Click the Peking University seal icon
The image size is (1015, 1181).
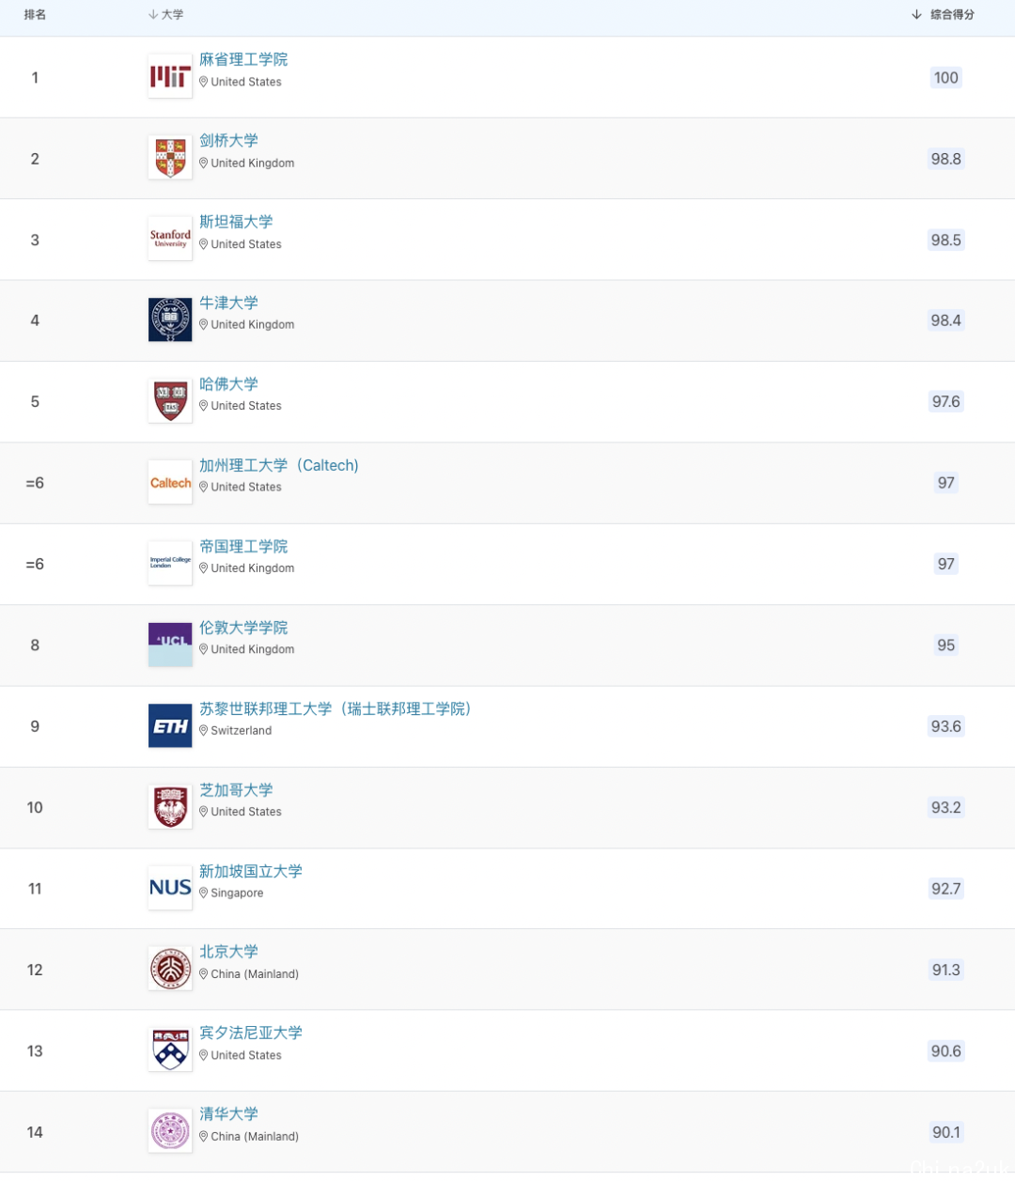[170, 969]
